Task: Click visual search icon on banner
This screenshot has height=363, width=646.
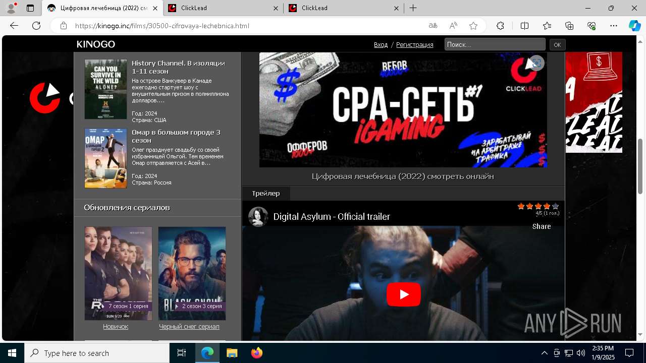Action: tap(536, 63)
